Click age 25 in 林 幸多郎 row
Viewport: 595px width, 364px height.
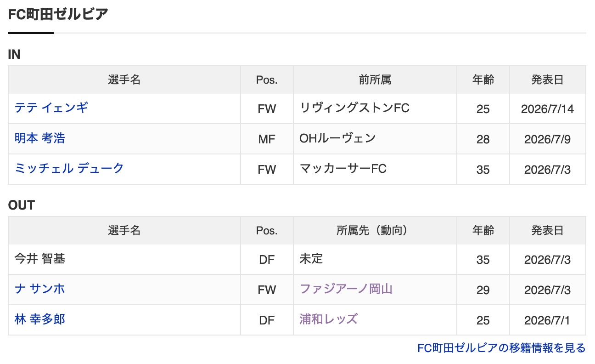[x=483, y=321]
